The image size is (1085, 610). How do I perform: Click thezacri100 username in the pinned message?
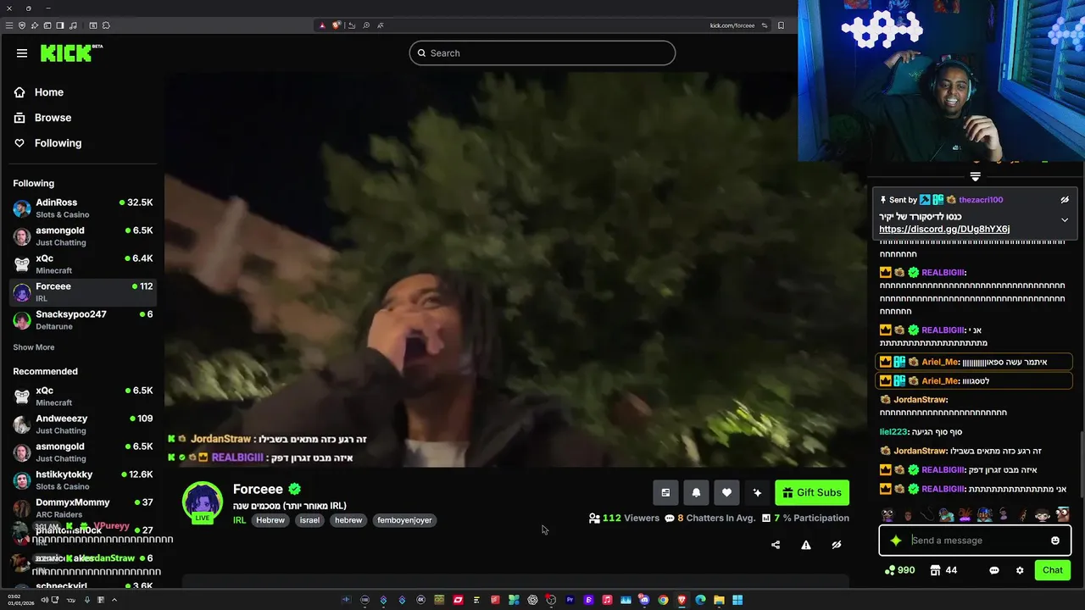click(x=981, y=200)
